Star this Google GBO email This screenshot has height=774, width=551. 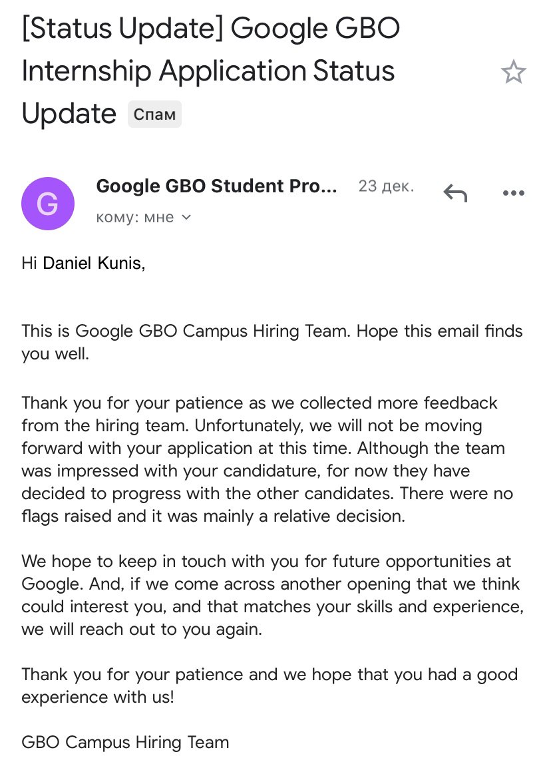tap(514, 72)
